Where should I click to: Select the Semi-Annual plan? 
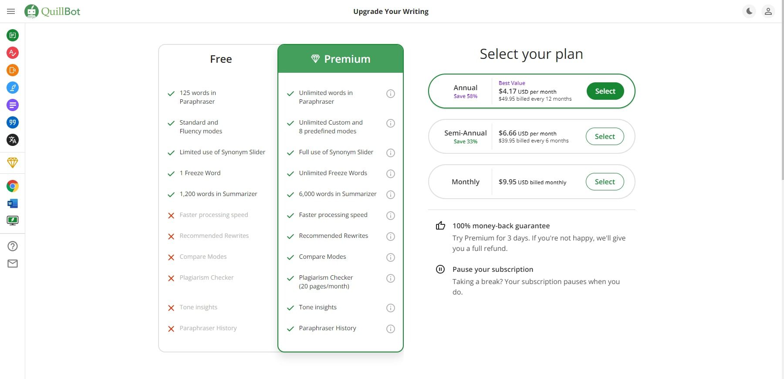coord(605,136)
